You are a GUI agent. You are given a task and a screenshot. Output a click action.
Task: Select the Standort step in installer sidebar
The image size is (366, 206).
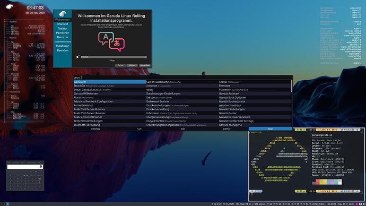pyautogui.click(x=63, y=24)
